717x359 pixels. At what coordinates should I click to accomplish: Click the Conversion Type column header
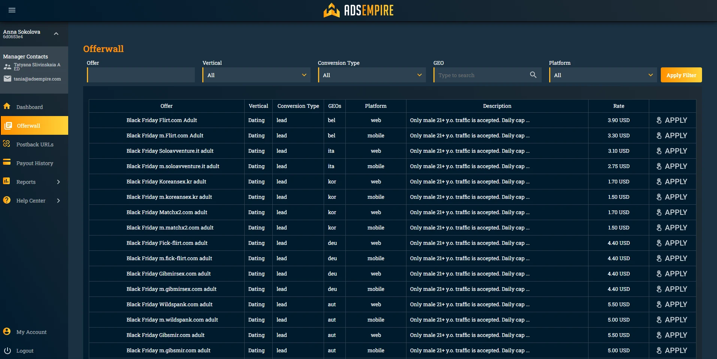click(x=298, y=106)
